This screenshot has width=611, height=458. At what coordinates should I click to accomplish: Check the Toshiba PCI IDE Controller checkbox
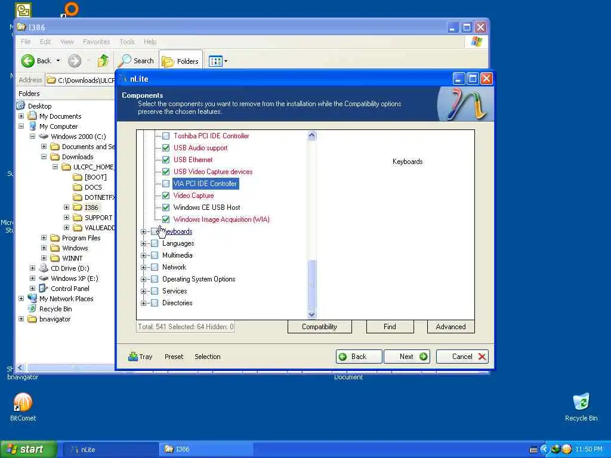point(166,136)
